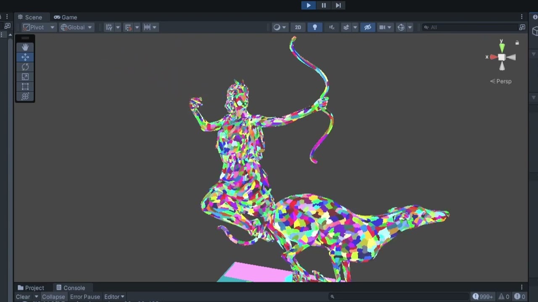Open the scene camera settings dropdown

385,27
